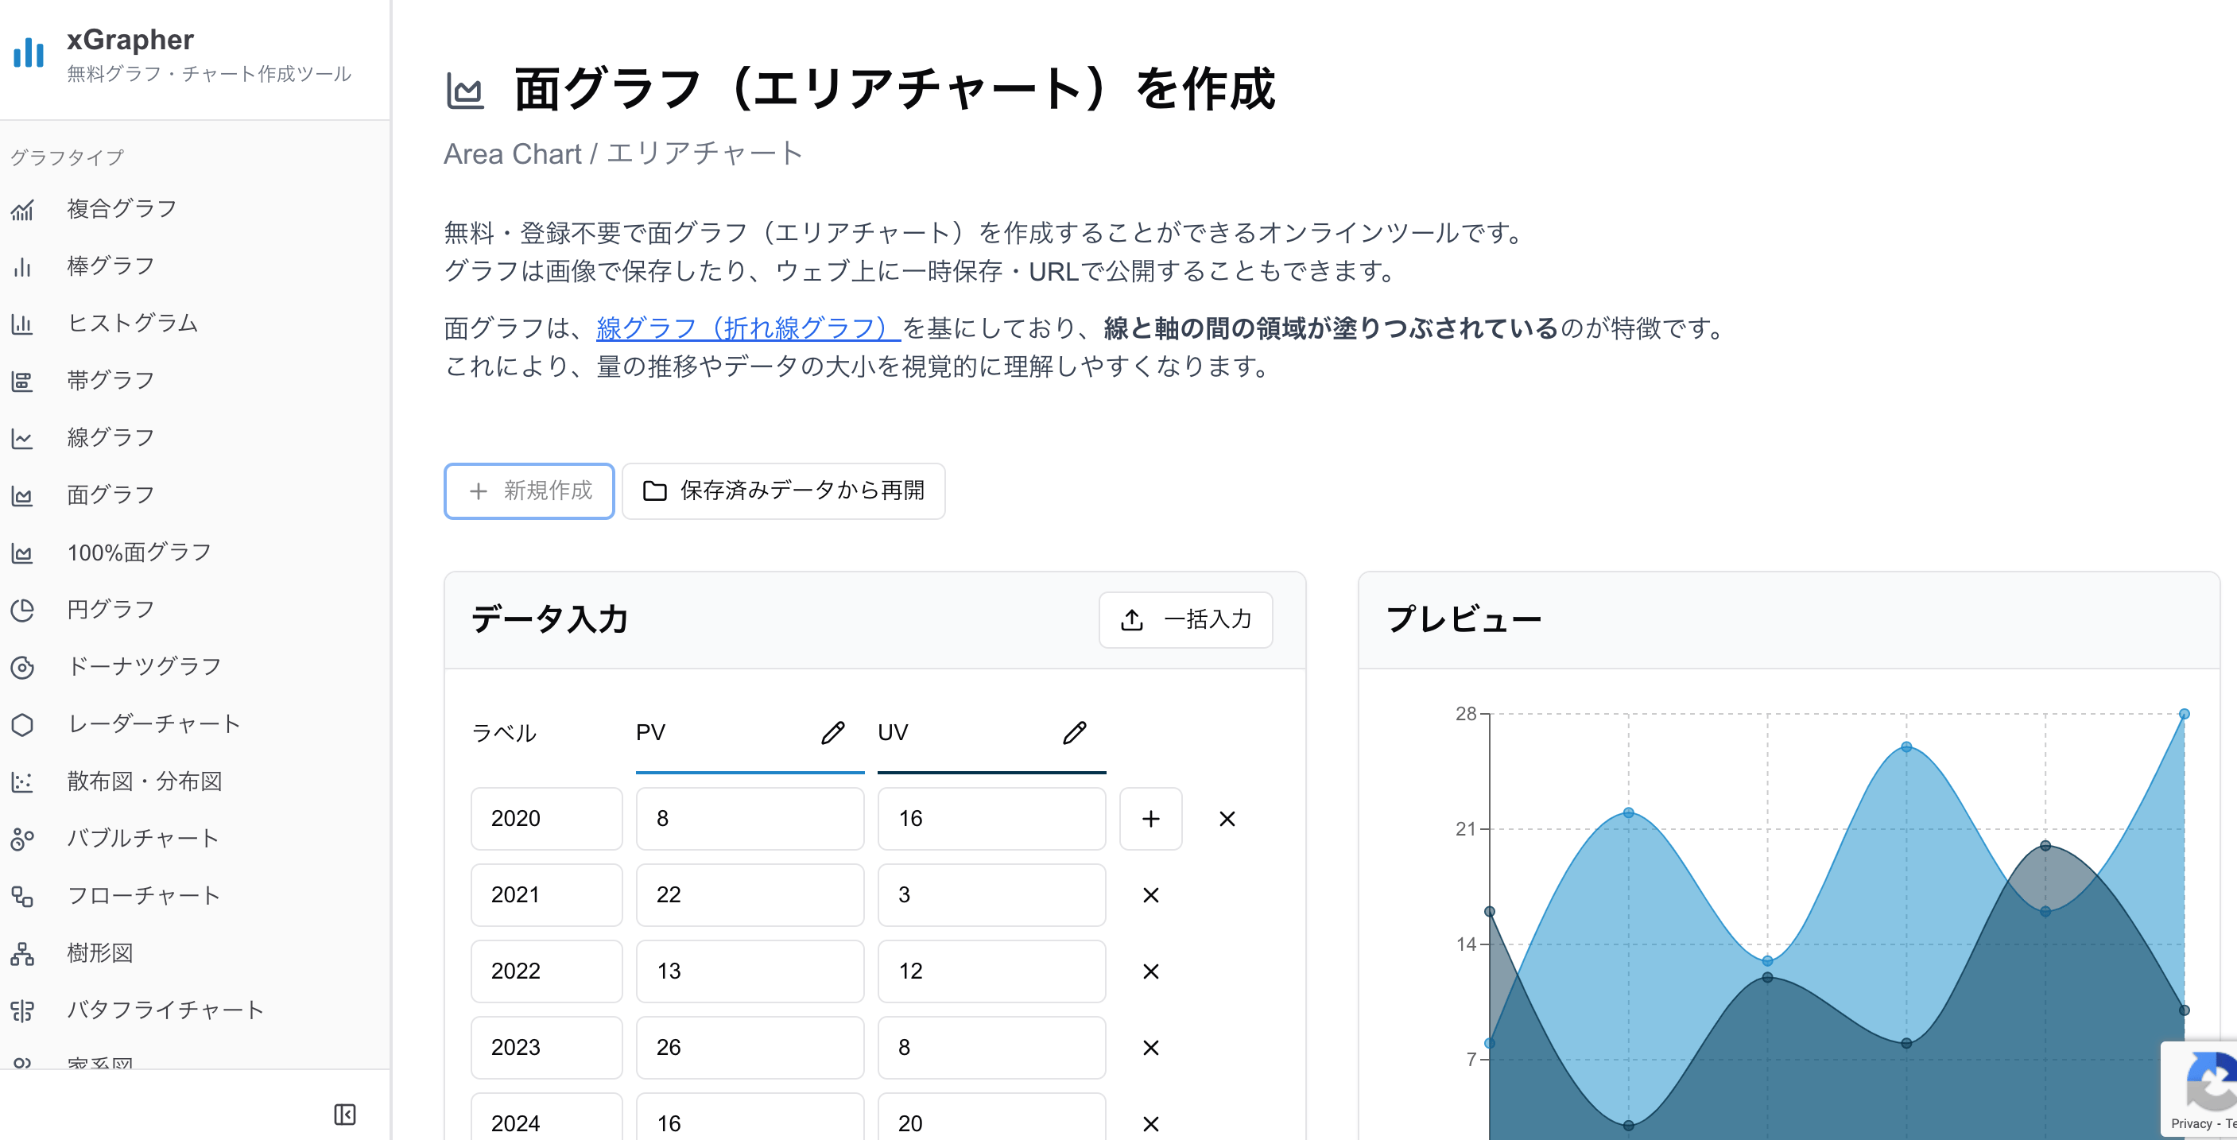The width and height of the screenshot is (2237, 1140).
Task: Click the 新規作成 button
Action: (x=529, y=491)
